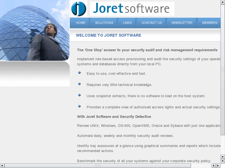Click the text 'Easy to use, cost-effective and fast.'
225x168 pixels.
click(116, 74)
